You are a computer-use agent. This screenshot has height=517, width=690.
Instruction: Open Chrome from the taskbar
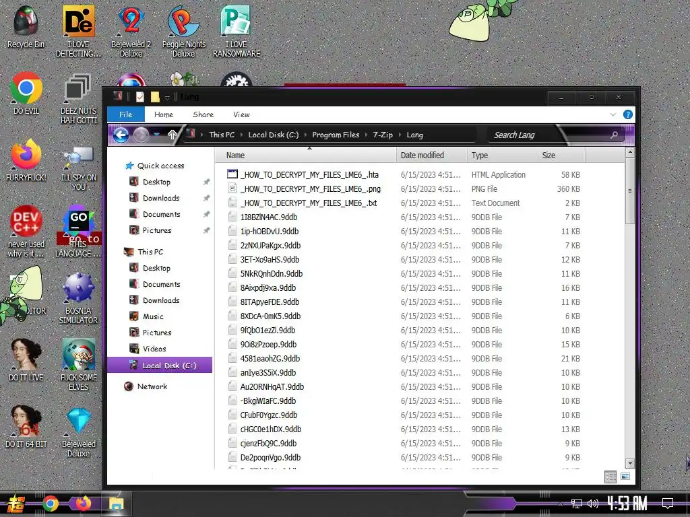pos(50,504)
